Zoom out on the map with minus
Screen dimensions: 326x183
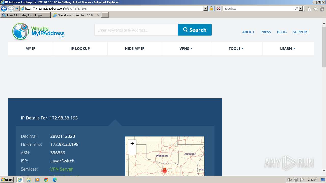[132, 151]
